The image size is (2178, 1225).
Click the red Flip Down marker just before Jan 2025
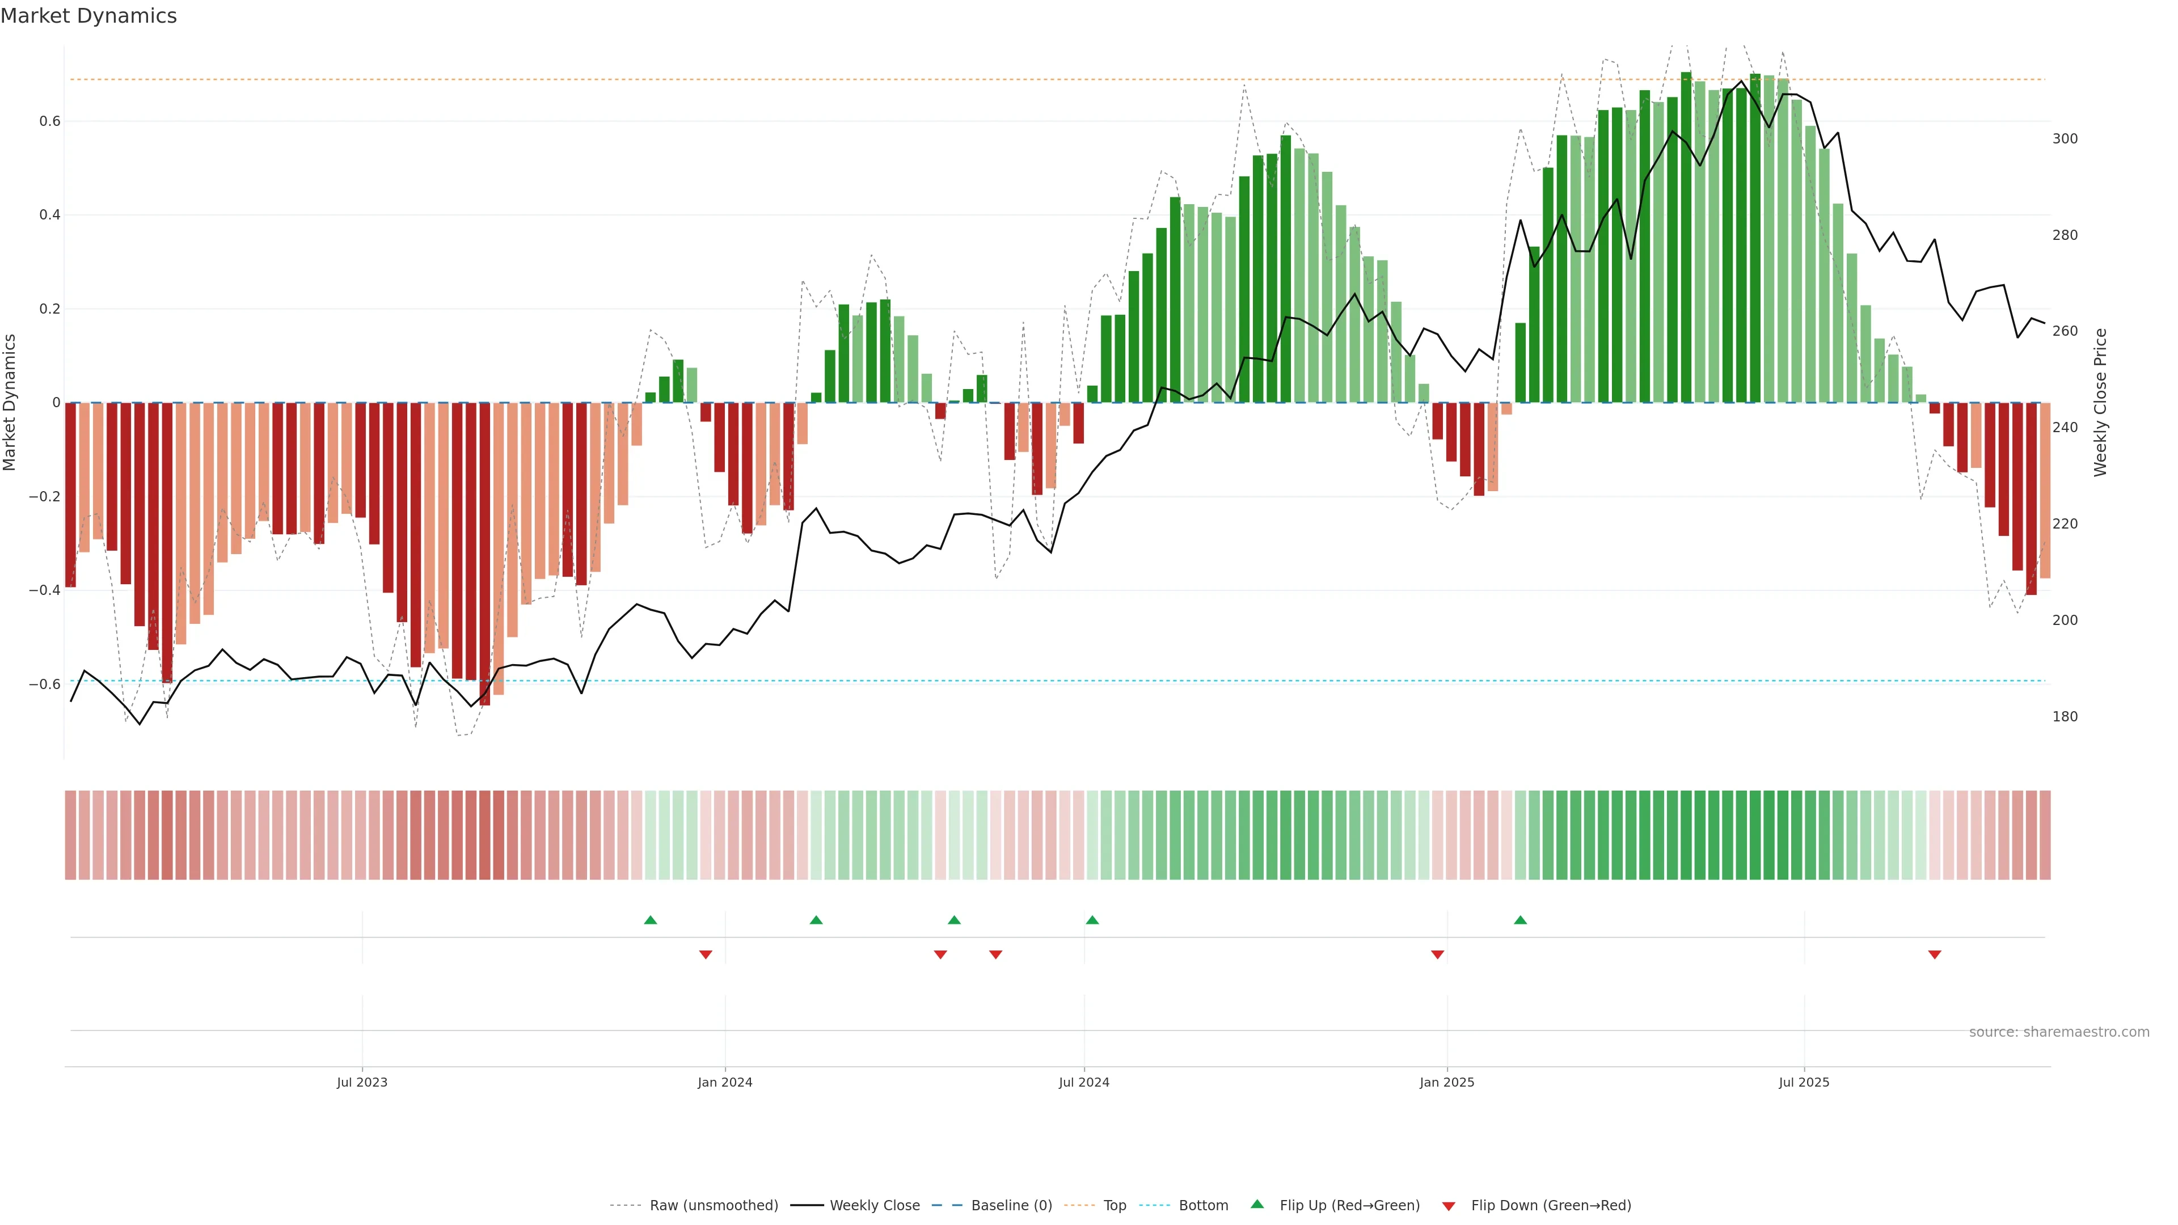pos(1437,954)
